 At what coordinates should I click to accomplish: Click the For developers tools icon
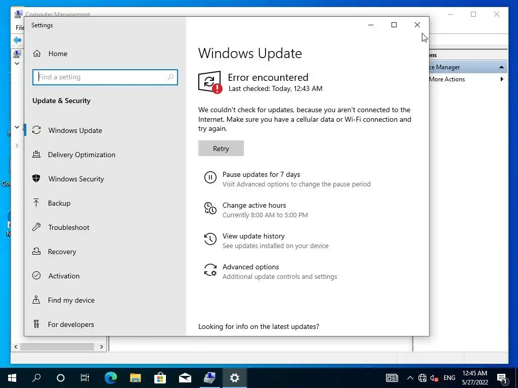36,324
